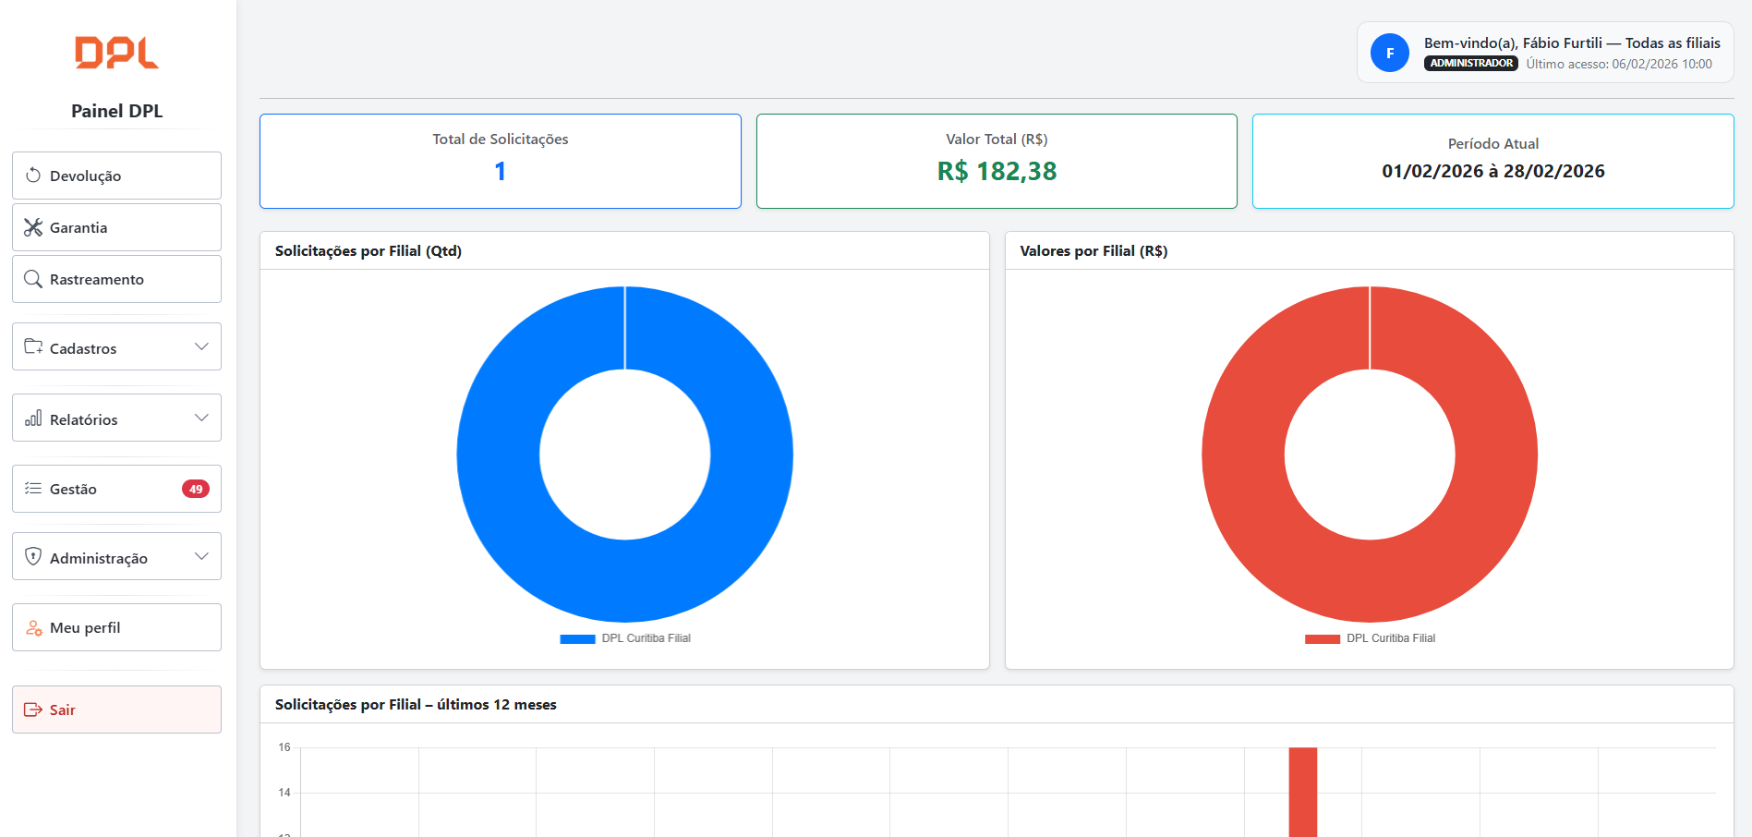Click the Cadastros folder icon
The width and height of the screenshot is (1752, 837).
pyautogui.click(x=33, y=346)
